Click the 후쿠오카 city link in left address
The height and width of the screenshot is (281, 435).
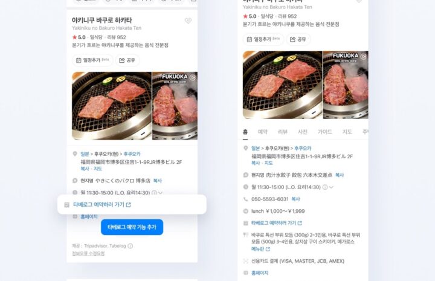132,154
